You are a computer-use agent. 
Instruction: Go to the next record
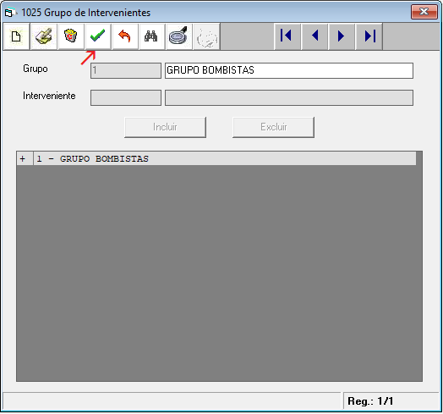tap(342, 36)
